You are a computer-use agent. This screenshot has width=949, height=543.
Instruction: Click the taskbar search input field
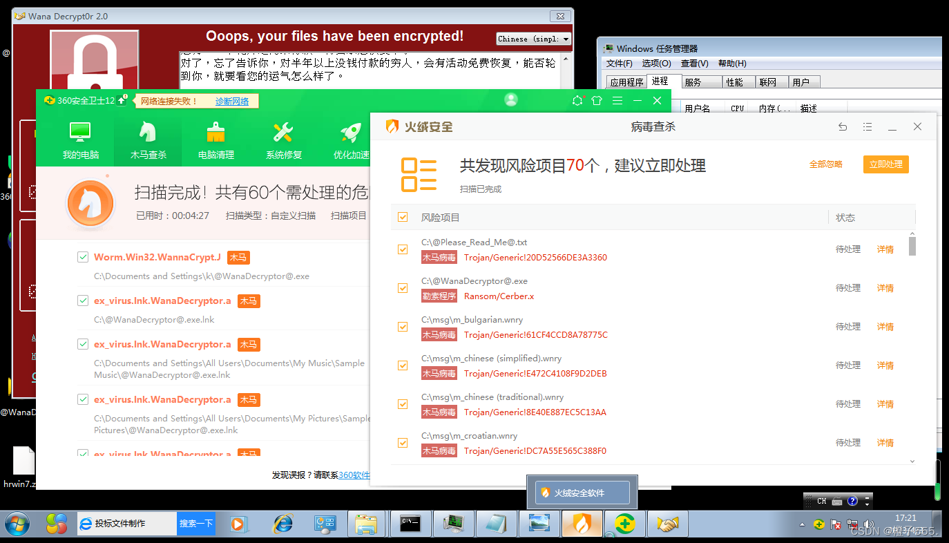[127, 524]
